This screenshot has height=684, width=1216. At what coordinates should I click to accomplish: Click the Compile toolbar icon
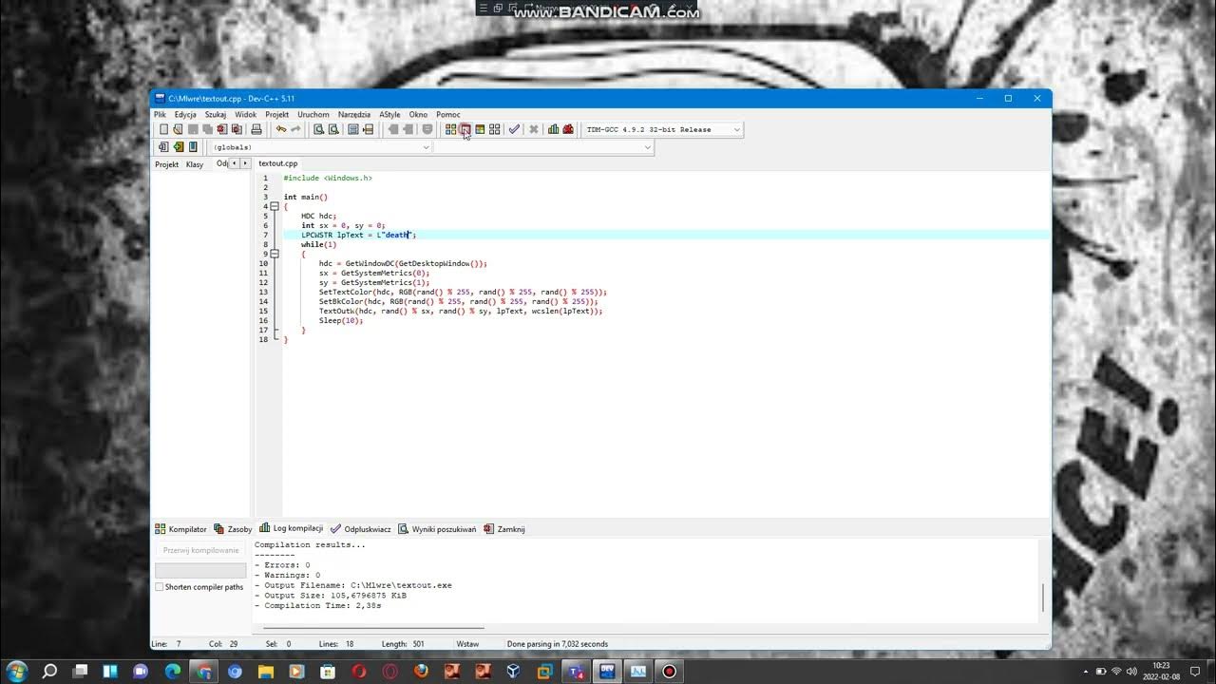(x=450, y=129)
